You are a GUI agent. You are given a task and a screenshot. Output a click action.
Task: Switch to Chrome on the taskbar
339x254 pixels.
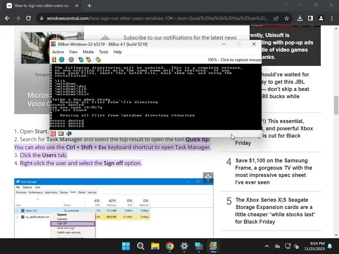click(x=170, y=246)
